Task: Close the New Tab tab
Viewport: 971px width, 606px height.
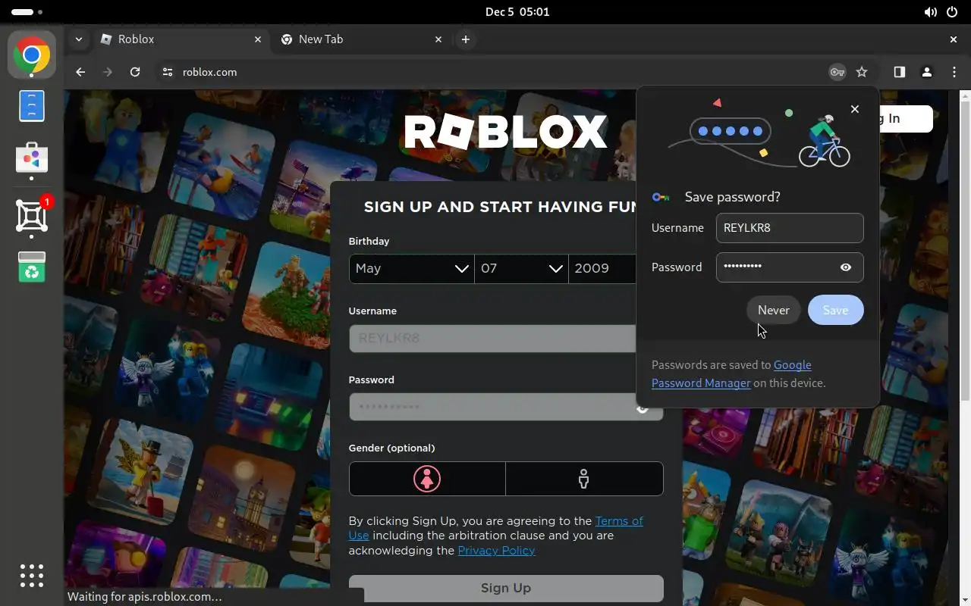Action: point(438,39)
